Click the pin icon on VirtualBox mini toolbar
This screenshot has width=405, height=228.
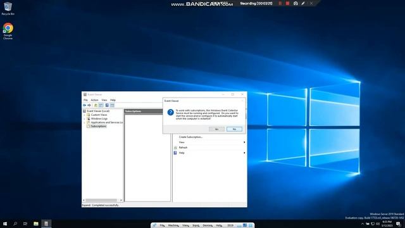[154, 225]
